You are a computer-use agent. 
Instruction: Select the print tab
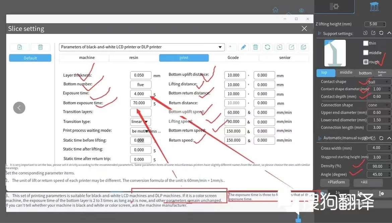click(x=184, y=58)
